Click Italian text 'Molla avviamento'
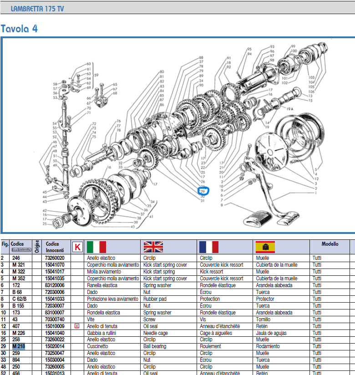Image resolution: width=355 pixels, height=375 pixels. coord(104,272)
